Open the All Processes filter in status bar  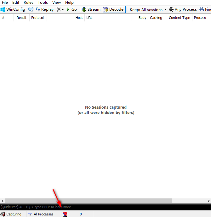click(x=41, y=214)
